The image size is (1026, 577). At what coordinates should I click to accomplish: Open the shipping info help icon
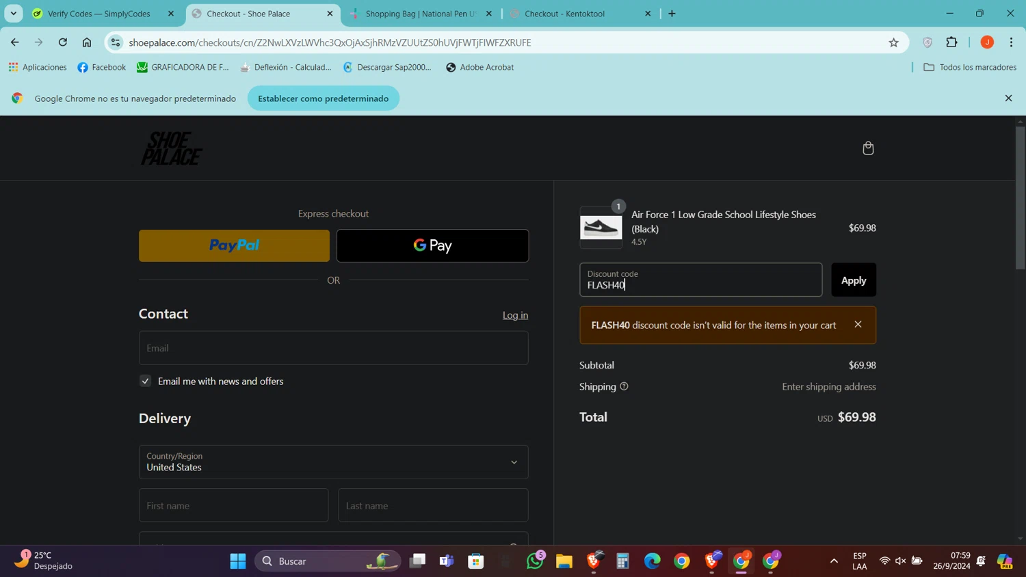tap(624, 387)
